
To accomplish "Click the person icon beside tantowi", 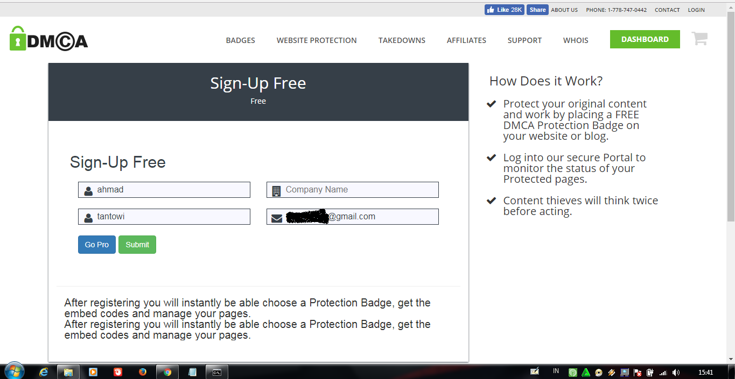I will coord(88,218).
